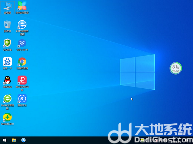Open the Action Center notification icon
193x144 pixels.
coord(187,140)
